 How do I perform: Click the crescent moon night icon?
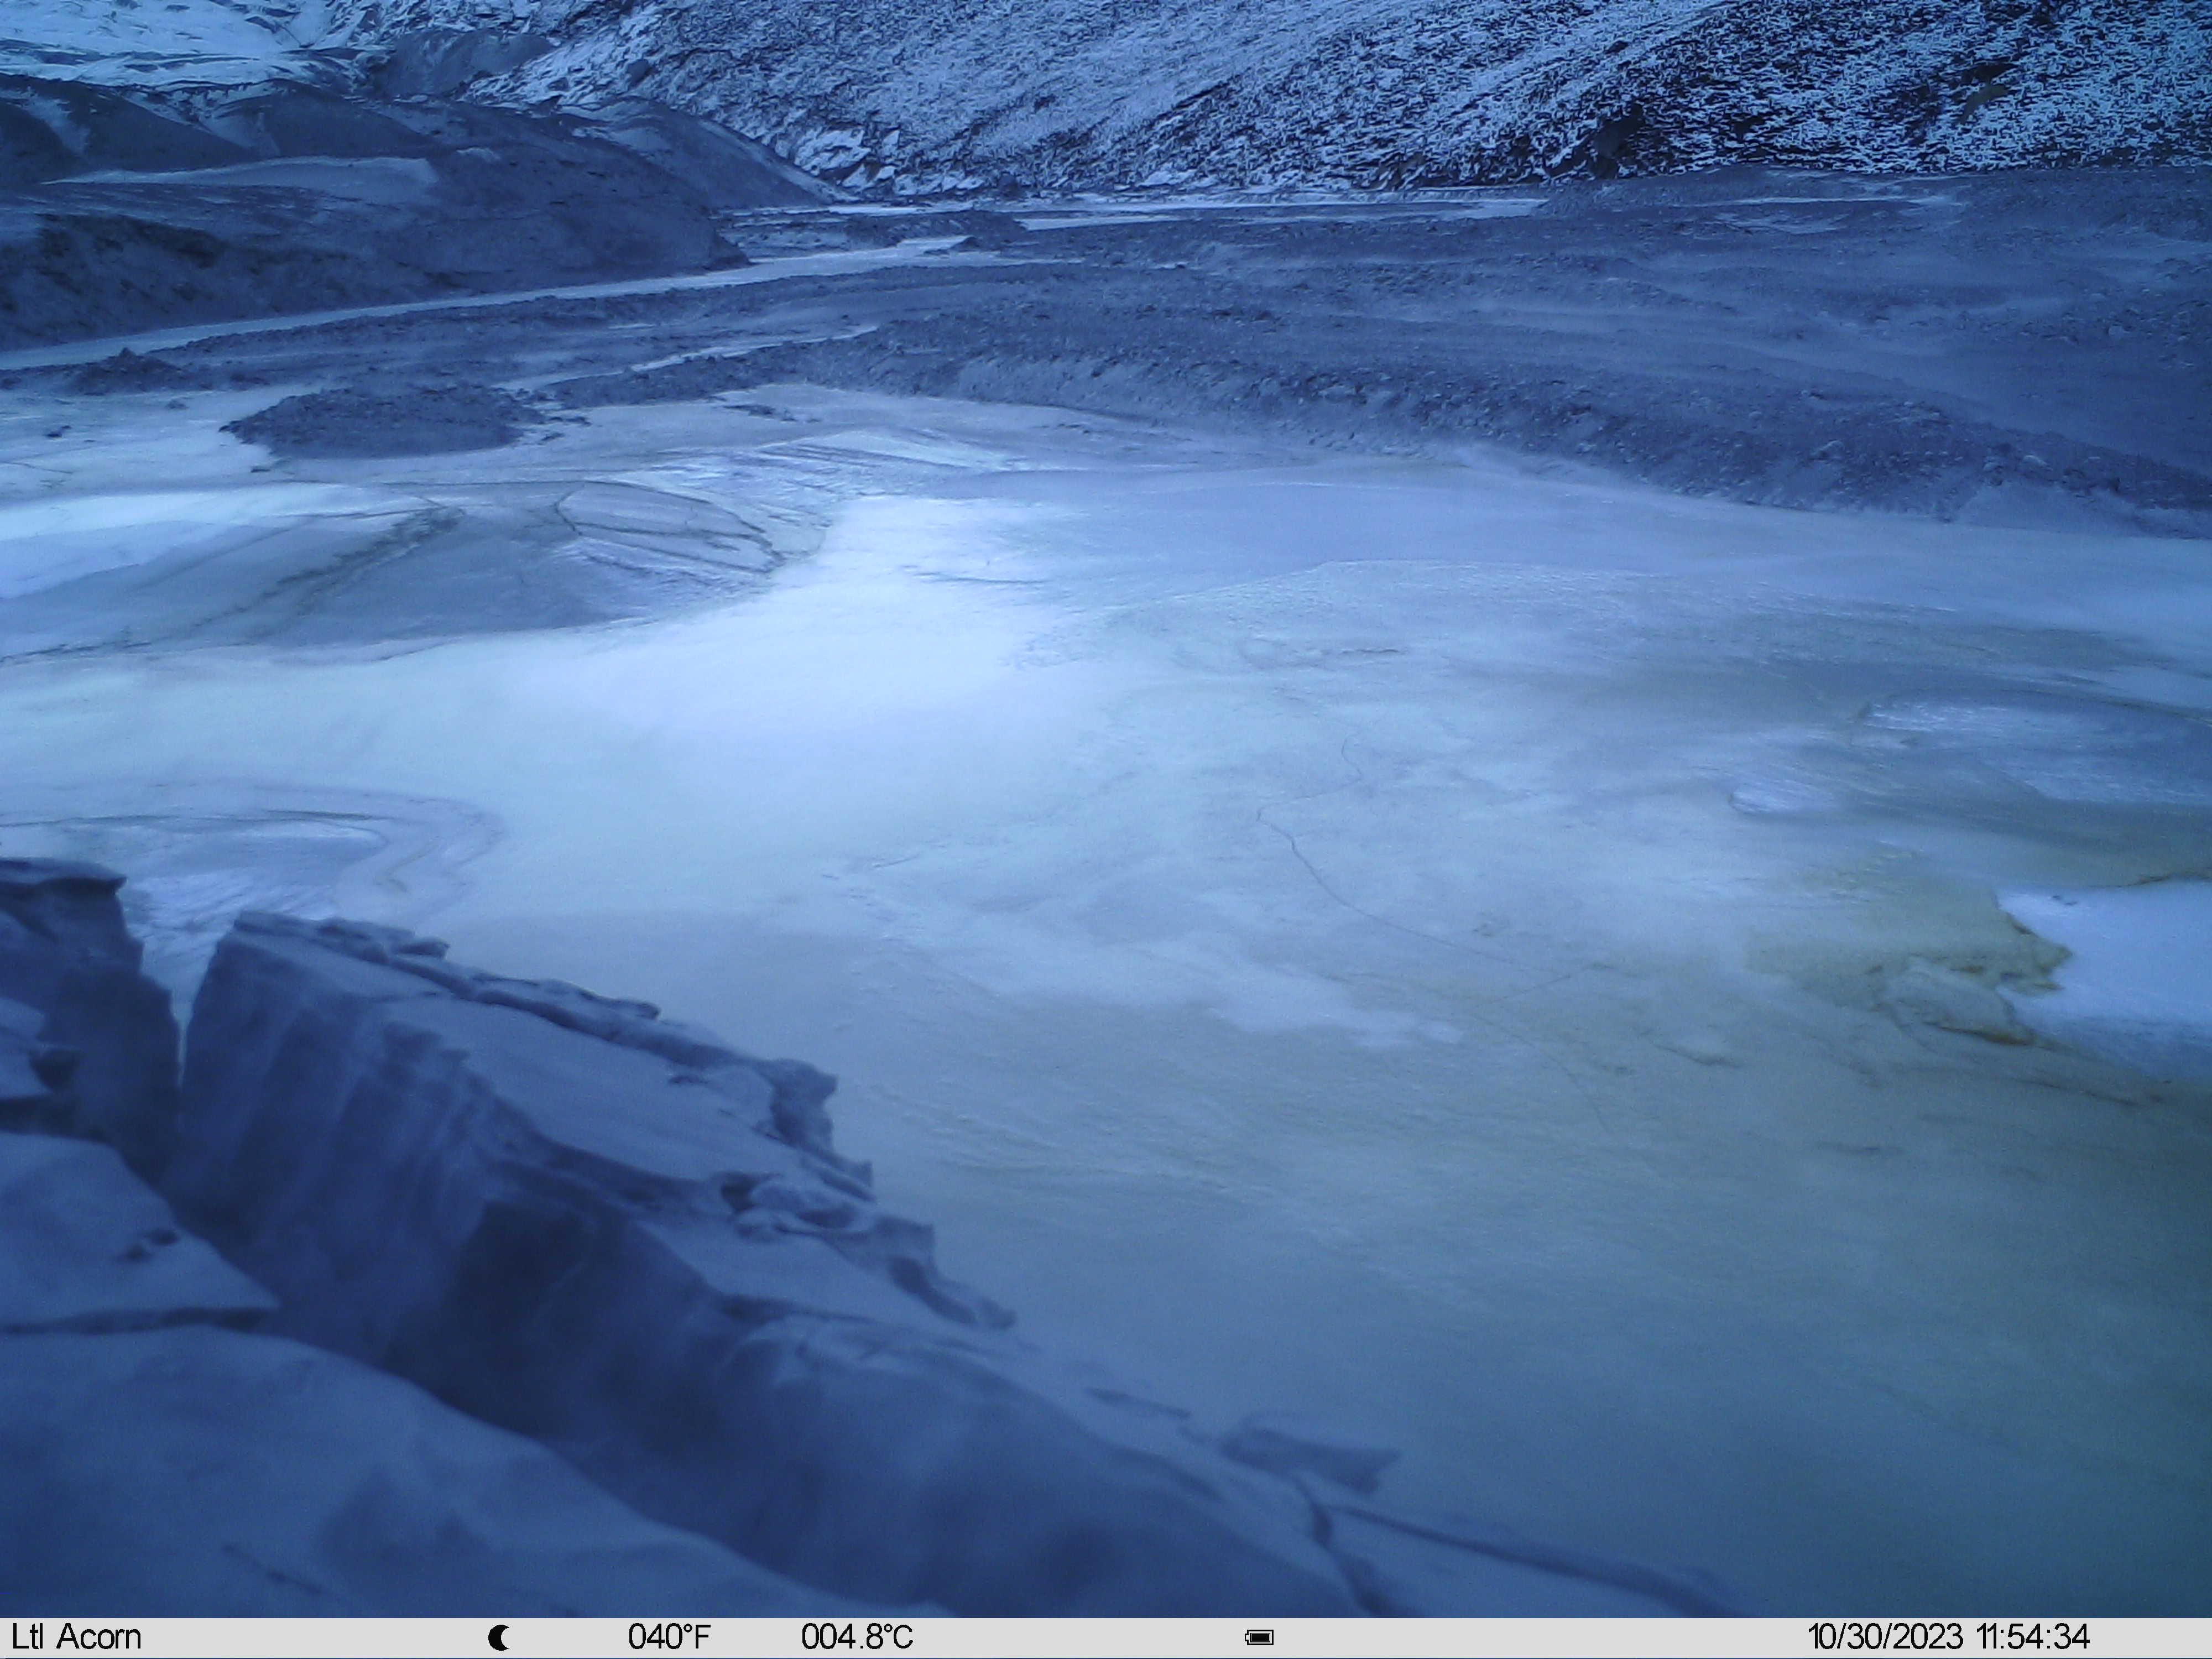click(x=499, y=1638)
